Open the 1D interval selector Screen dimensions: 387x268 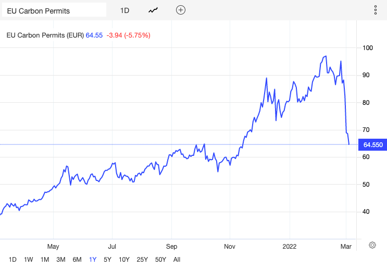pyautogui.click(x=124, y=10)
